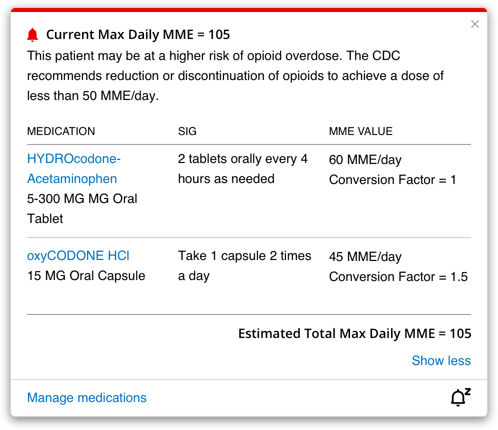The height and width of the screenshot is (430, 498).
Task: Click the MME VALUE column header
Action: pyautogui.click(x=361, y=131)
